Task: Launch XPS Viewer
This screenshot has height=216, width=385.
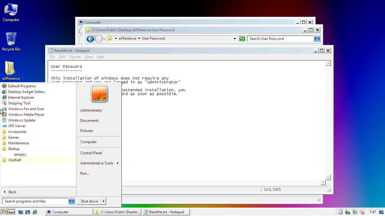Action: click(17, 126)
